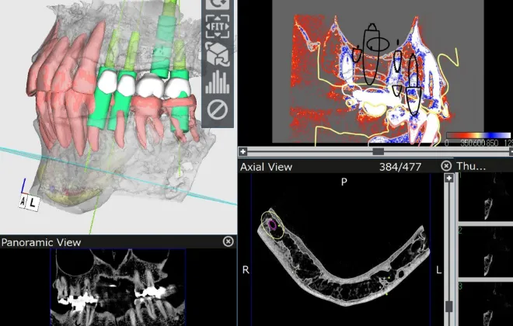
Task: Click the rotate 3D cube icon
Action: [x=217, y=54]
